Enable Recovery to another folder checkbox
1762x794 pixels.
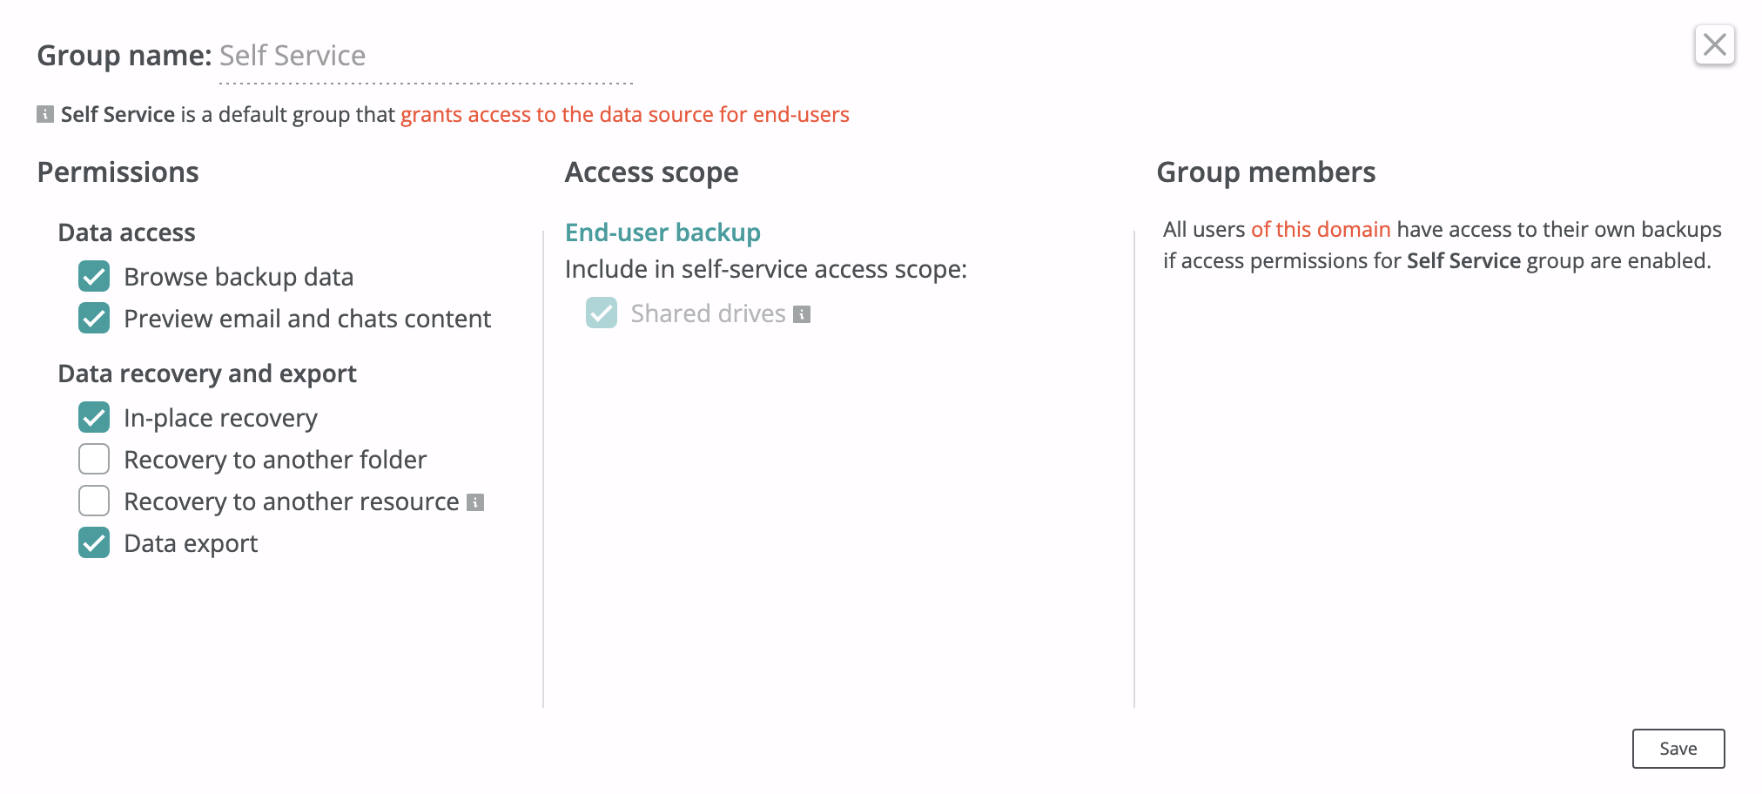click(94, 460)
